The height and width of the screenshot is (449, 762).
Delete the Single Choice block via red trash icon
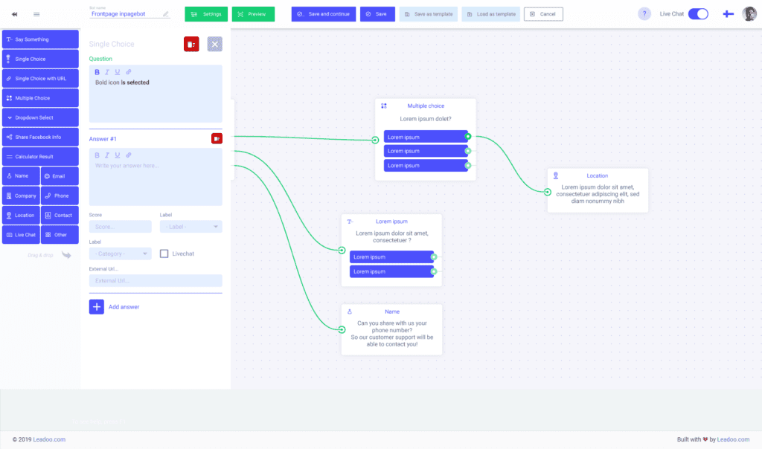[x=191, y=44]
